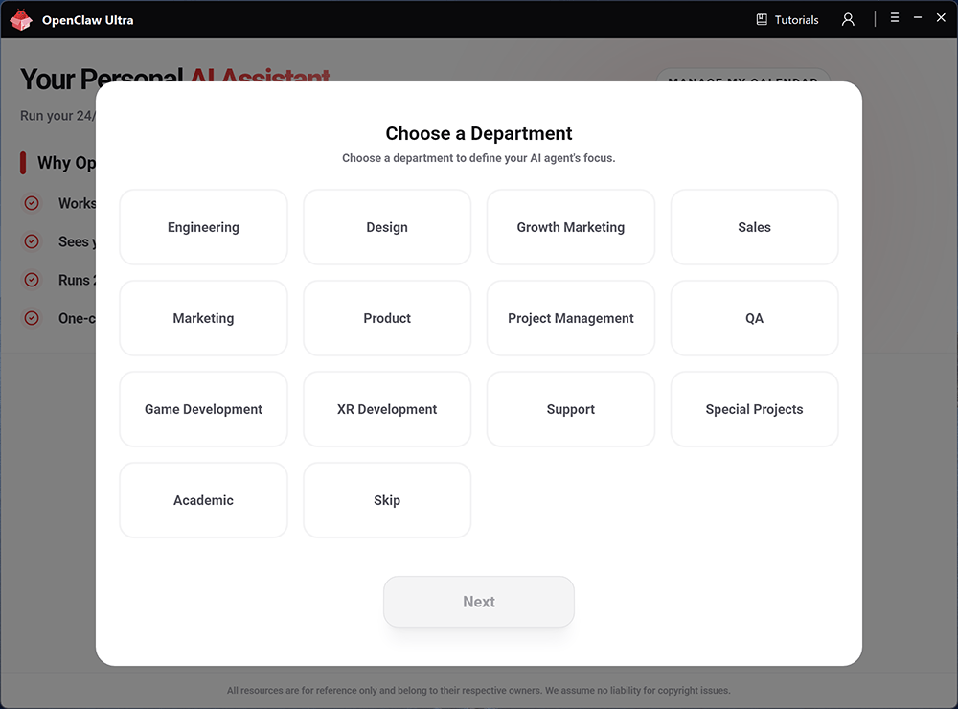Viewport: 958px width, 709px height.
Task: Click the Next button
Action: 479,602
